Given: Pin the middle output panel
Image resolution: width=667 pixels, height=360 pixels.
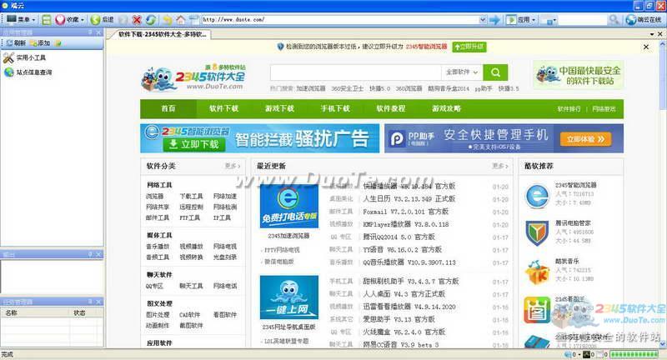Looking at the screenshot, I should (90, 254).
